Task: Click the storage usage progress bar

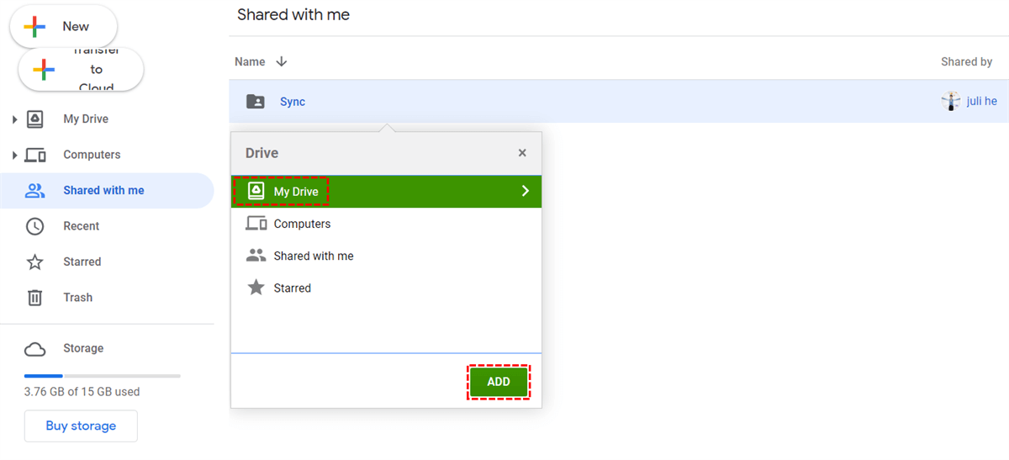Action: click(102, 376)
